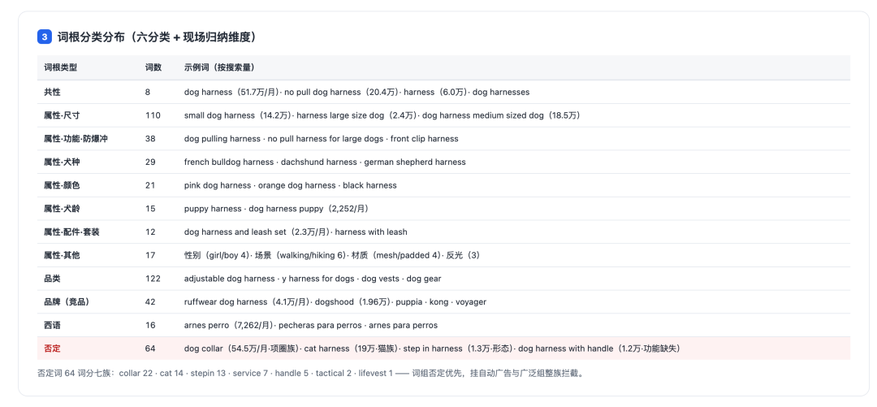Click the count 110 cell
This screenshot has height=407, width=877.
point(153,115)
